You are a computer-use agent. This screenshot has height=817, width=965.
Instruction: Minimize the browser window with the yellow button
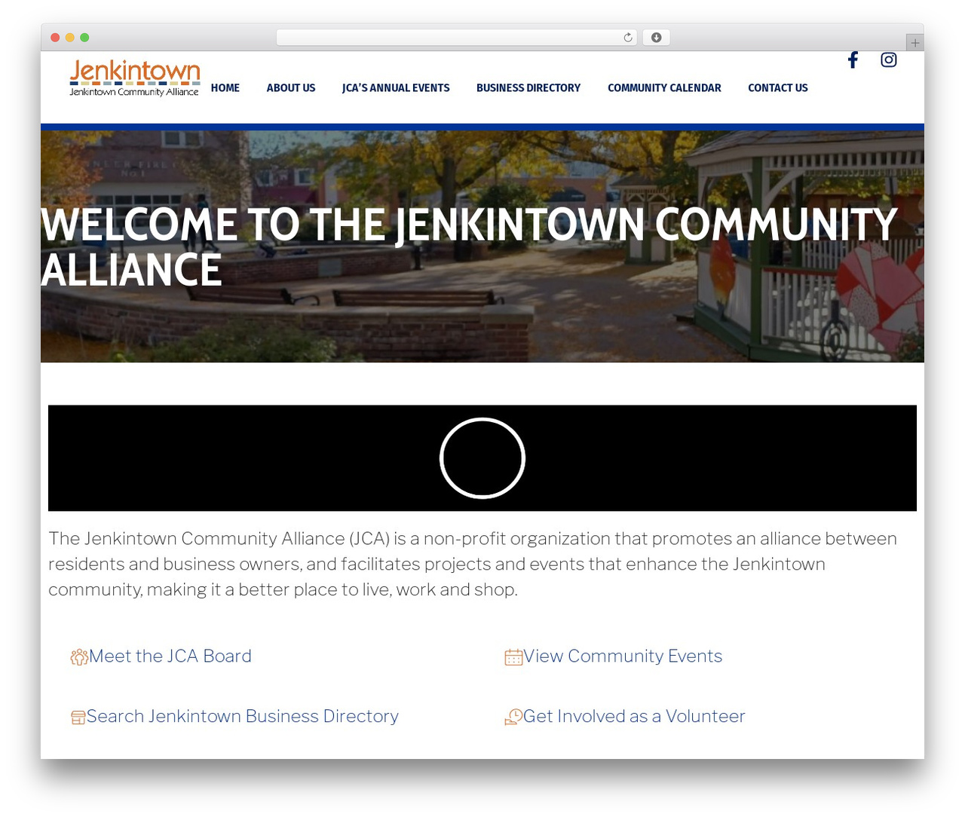pyautogui.click(x=70, y=38)
